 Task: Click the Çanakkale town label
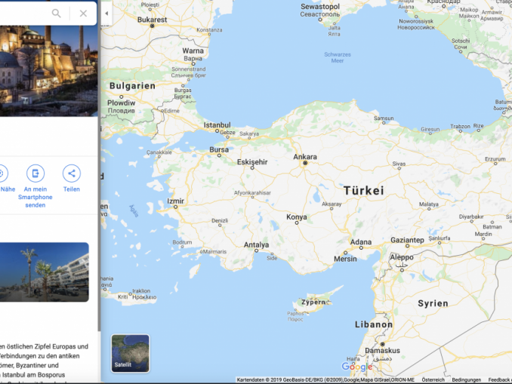pos(159,152)
